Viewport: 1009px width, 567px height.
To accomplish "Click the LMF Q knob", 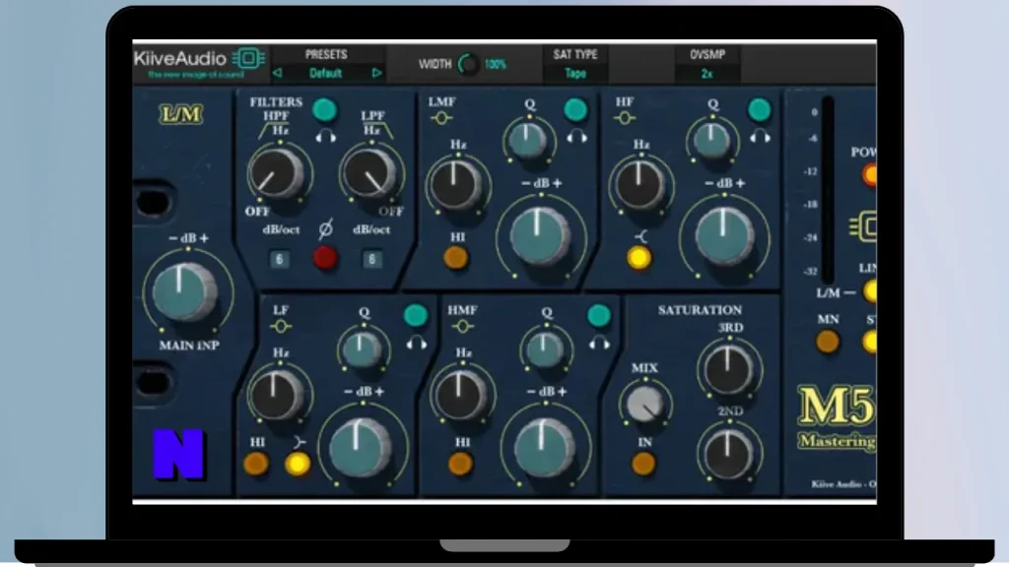I will pos(527,140).
